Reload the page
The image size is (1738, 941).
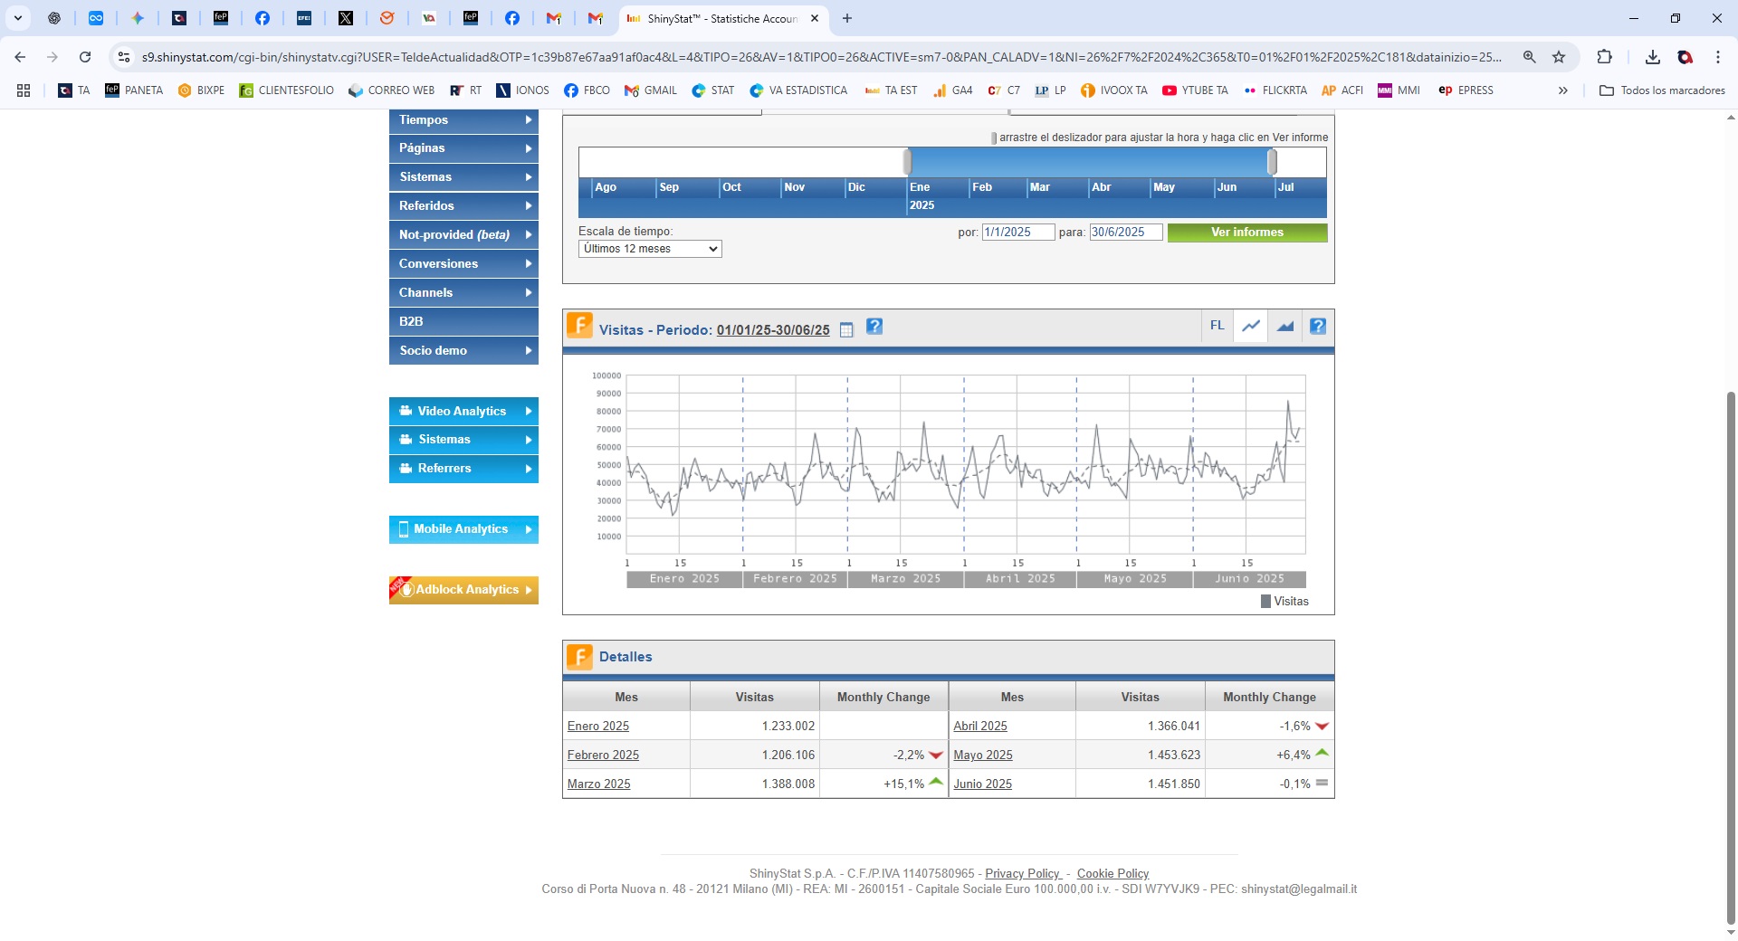85,57
